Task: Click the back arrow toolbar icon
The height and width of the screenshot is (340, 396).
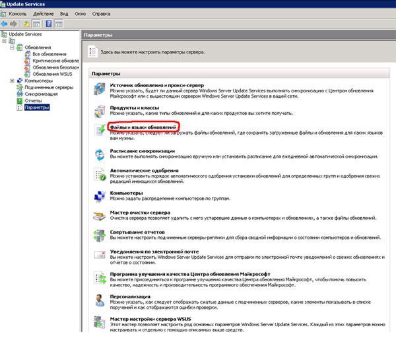Action: (5, 23)
